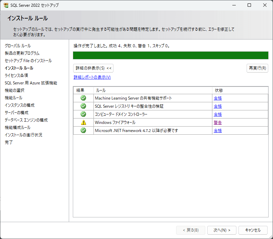Click the 次へ(N) > button
Image resolution: width=273 pixels, height=239 pixels.
pos(222,230)
